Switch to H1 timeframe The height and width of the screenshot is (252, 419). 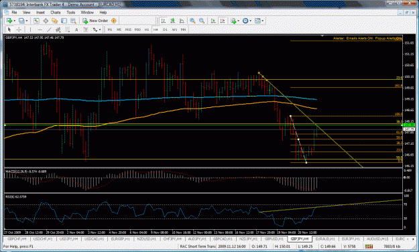pyautogui.click(x=146, y=29)
